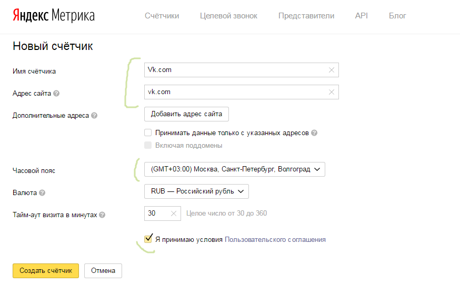Screen dimensions: 460x295
Task: Open the Счётчики menu item
Action: pos(162,16)
